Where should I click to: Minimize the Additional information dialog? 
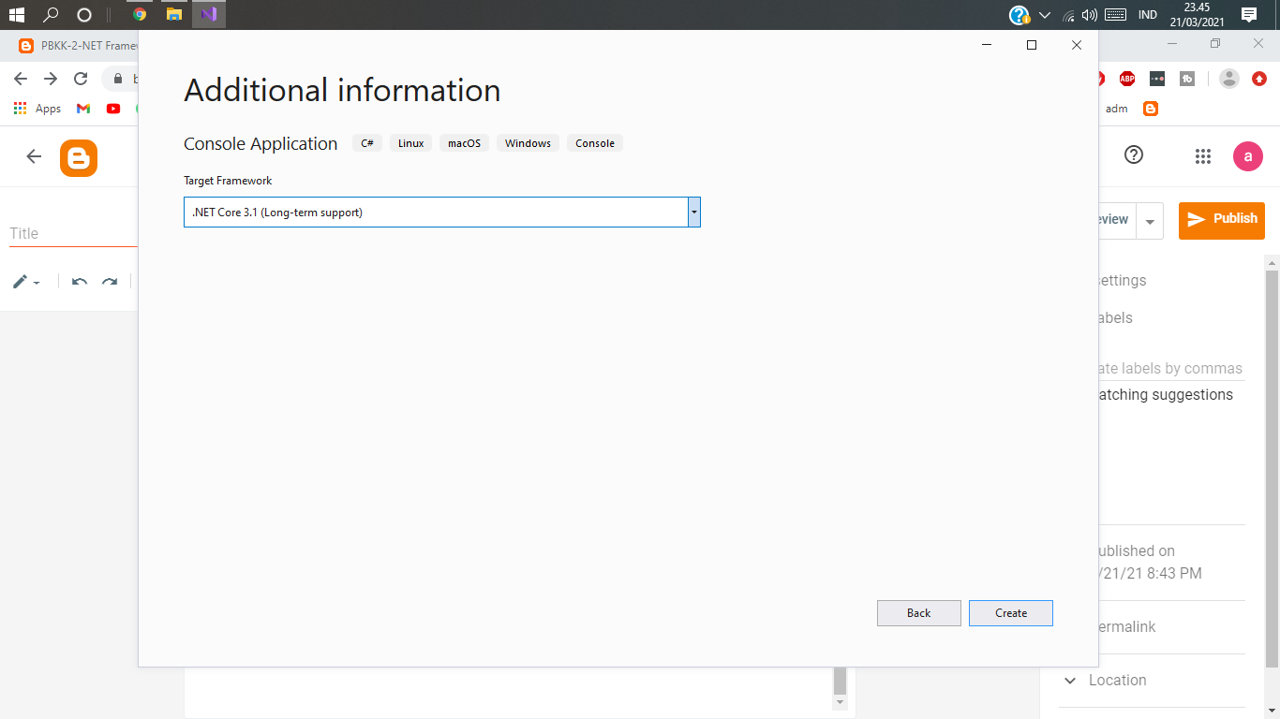click(x=987, y=45)
